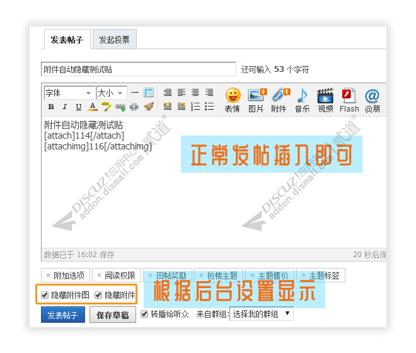This screenshot has height=353, width=416.
Task: Mention a friend with the @朋 icon
Action: point(373,100)
